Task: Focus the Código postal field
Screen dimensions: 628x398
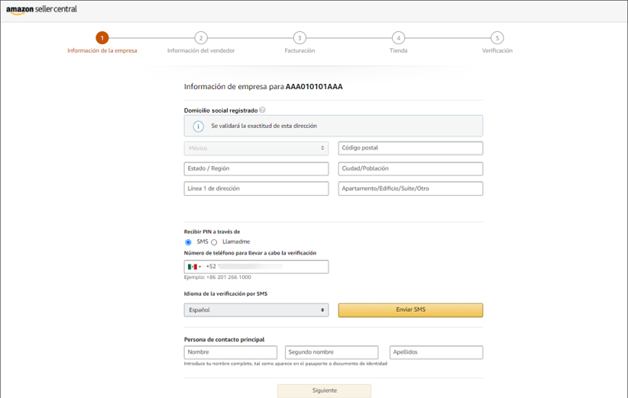Action: (410, 148)
